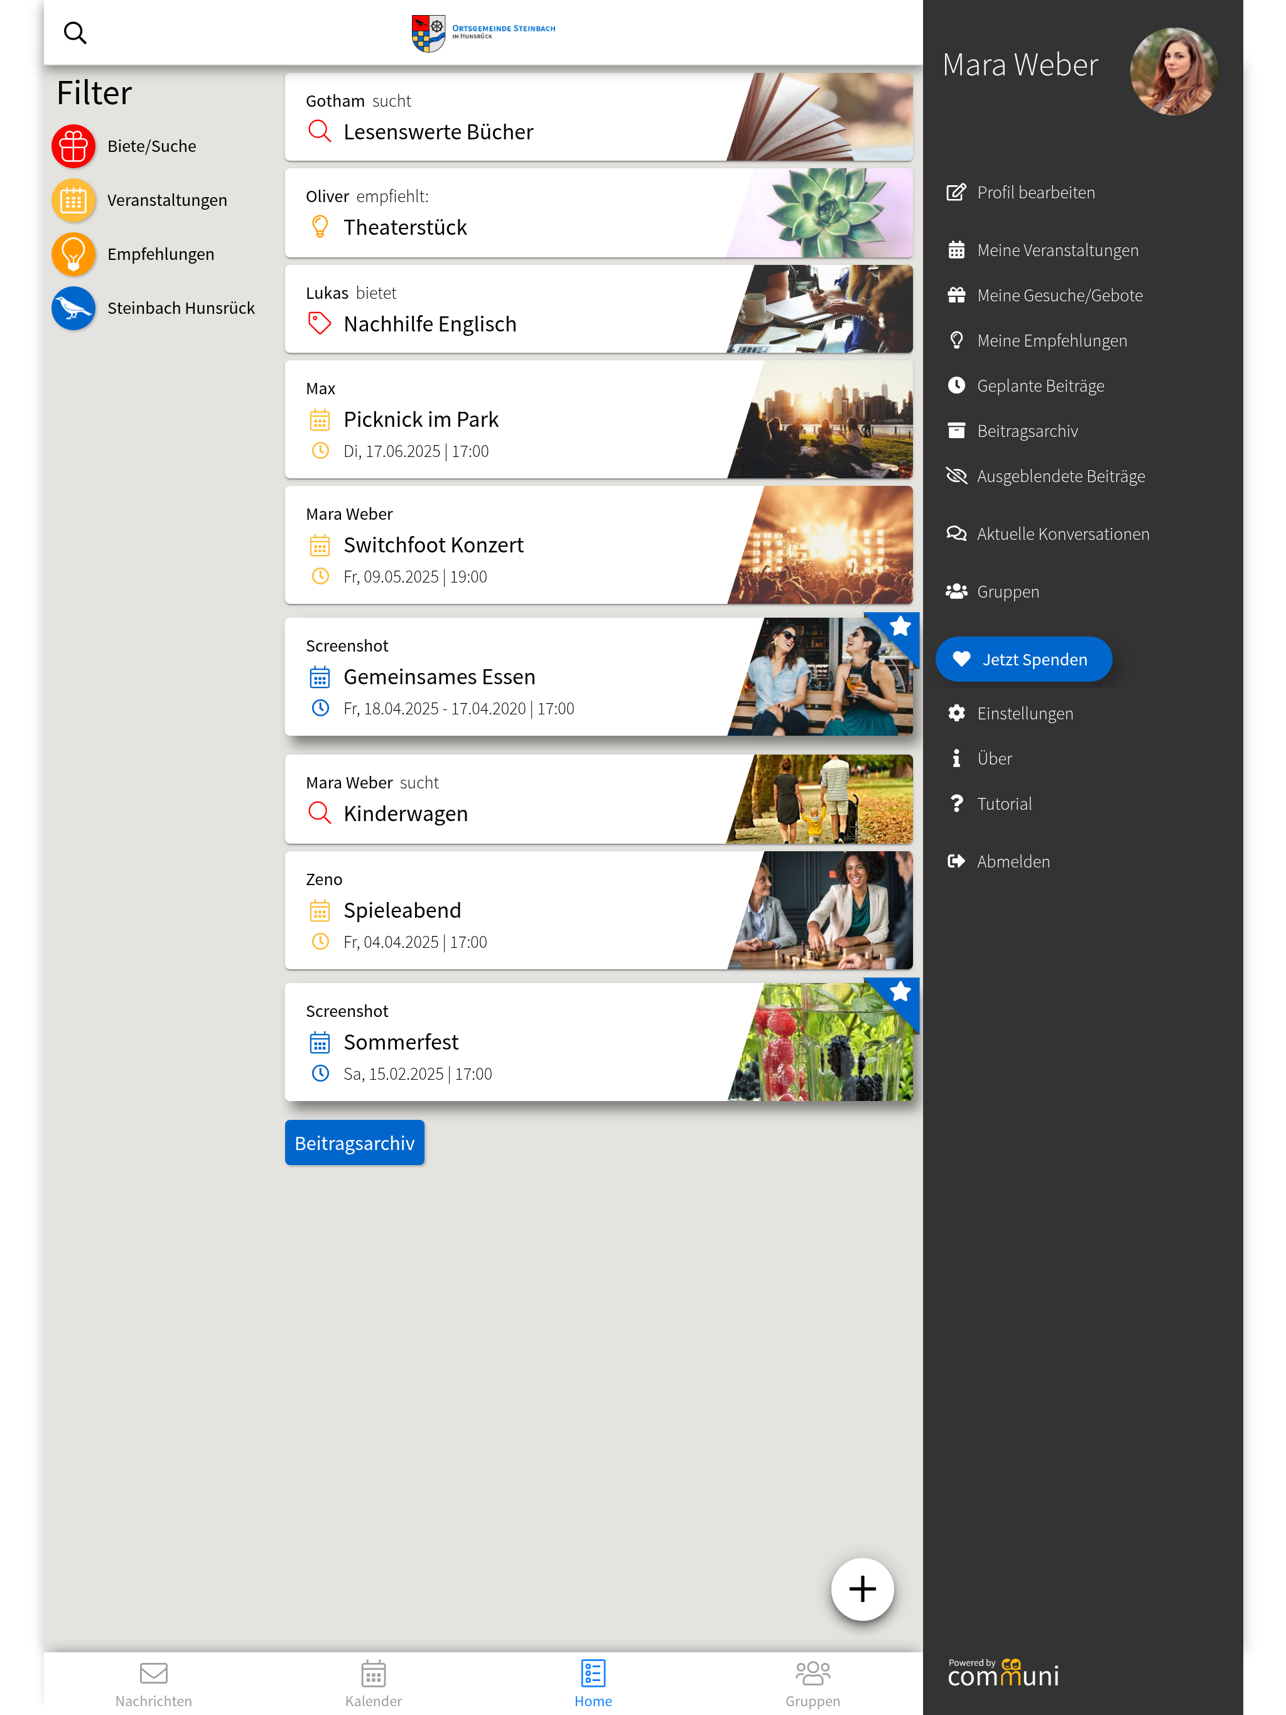Open the Switchfoot Konzert event

click(598, 545)
